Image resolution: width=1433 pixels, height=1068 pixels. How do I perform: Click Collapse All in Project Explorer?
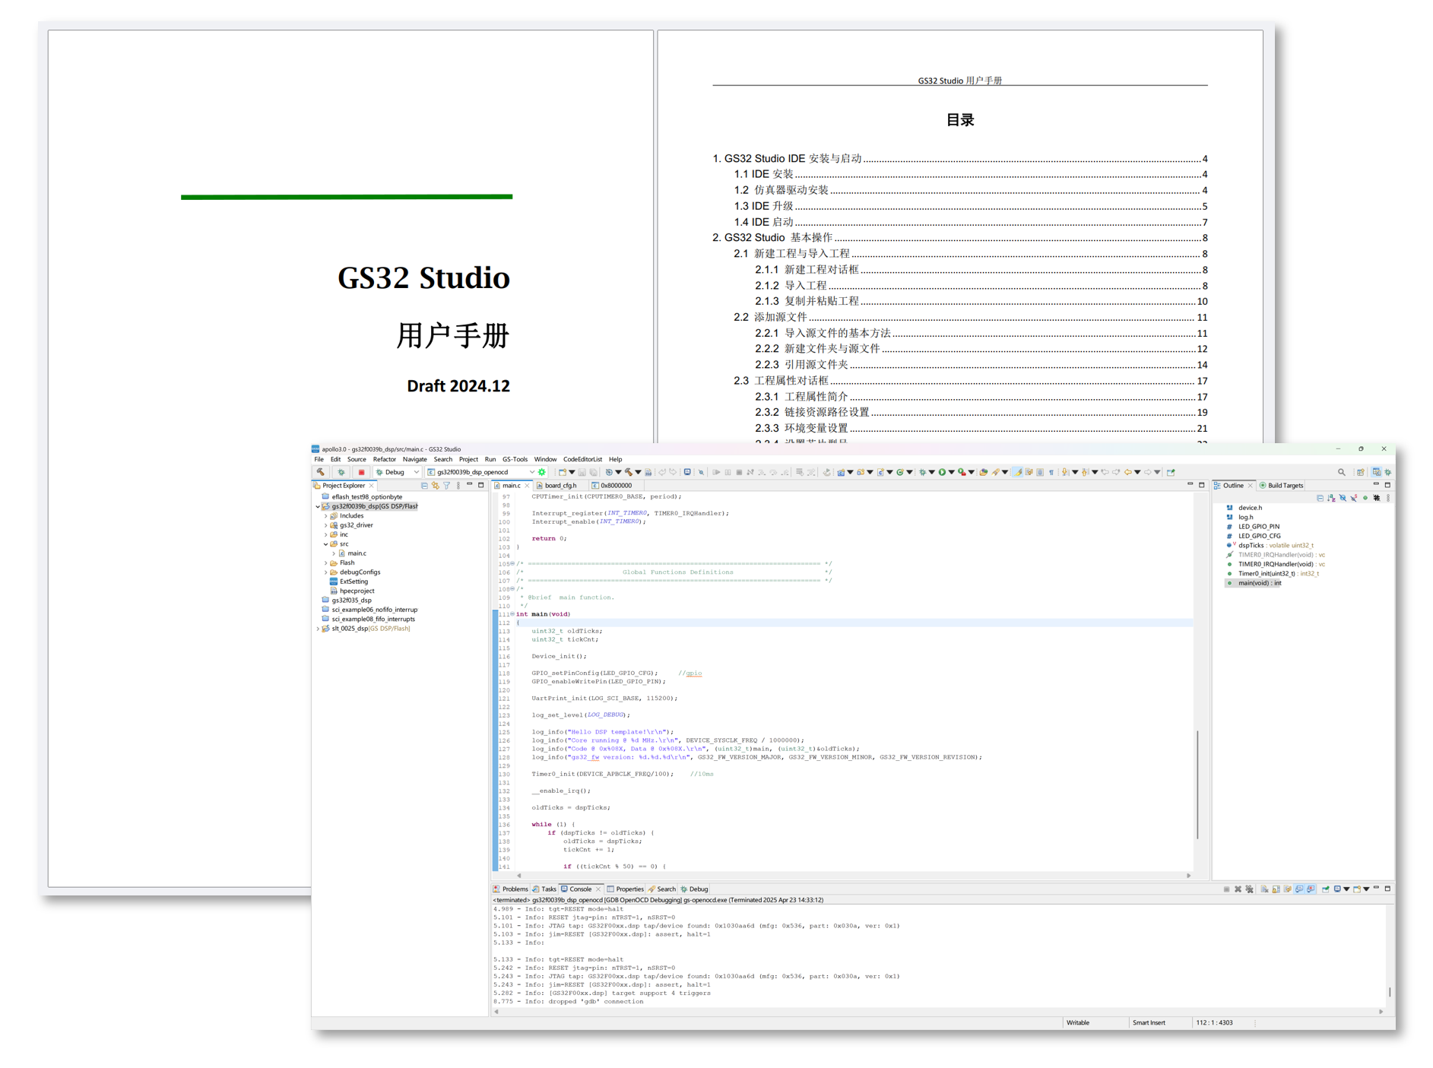[x=423, y=485]
